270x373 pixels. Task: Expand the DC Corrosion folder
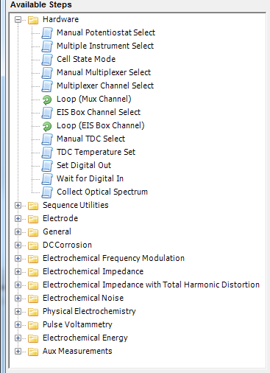point(18,245)
